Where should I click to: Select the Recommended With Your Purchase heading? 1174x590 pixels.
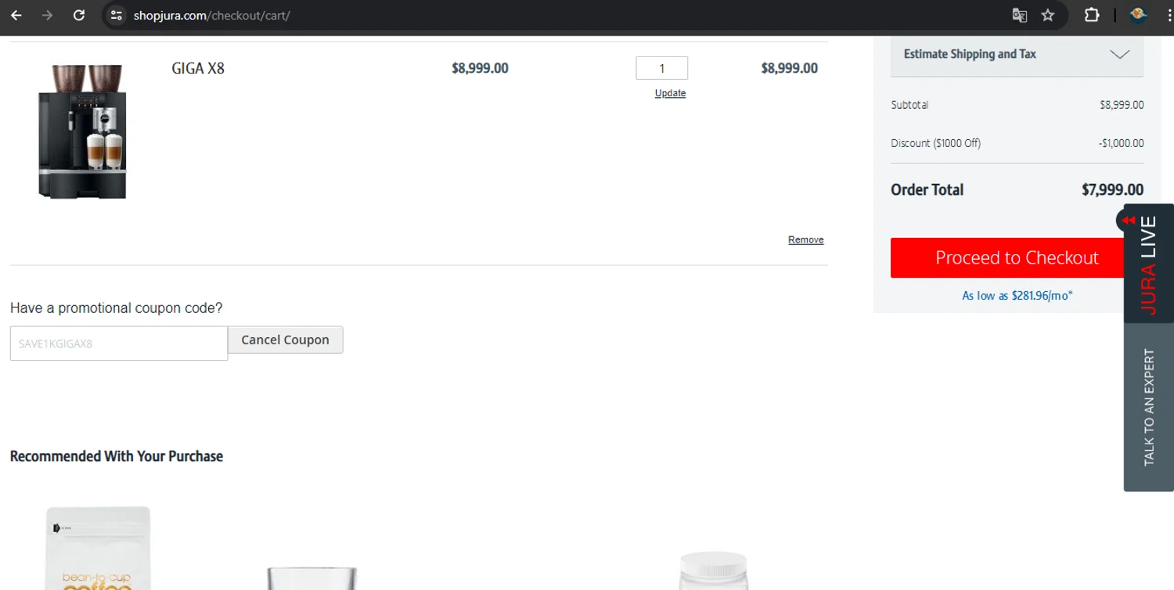[x=117, y=456]
